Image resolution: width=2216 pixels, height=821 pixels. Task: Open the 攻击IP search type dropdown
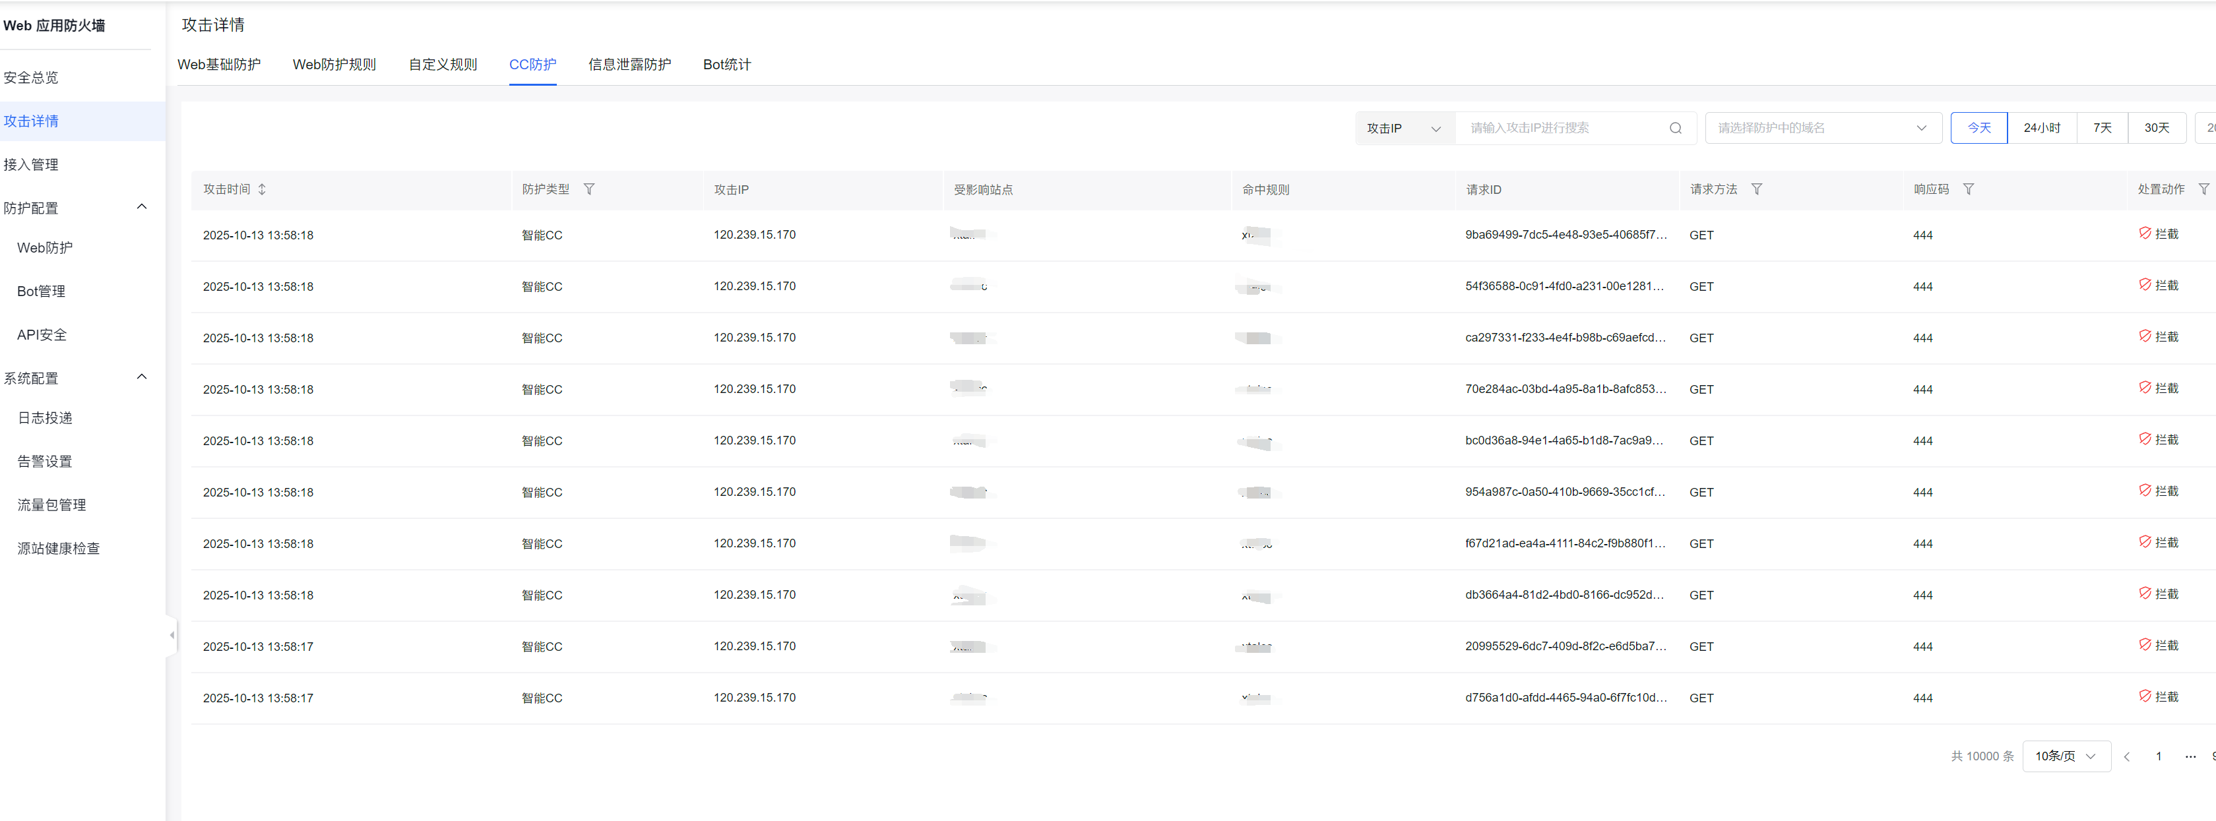(1403, 128)
